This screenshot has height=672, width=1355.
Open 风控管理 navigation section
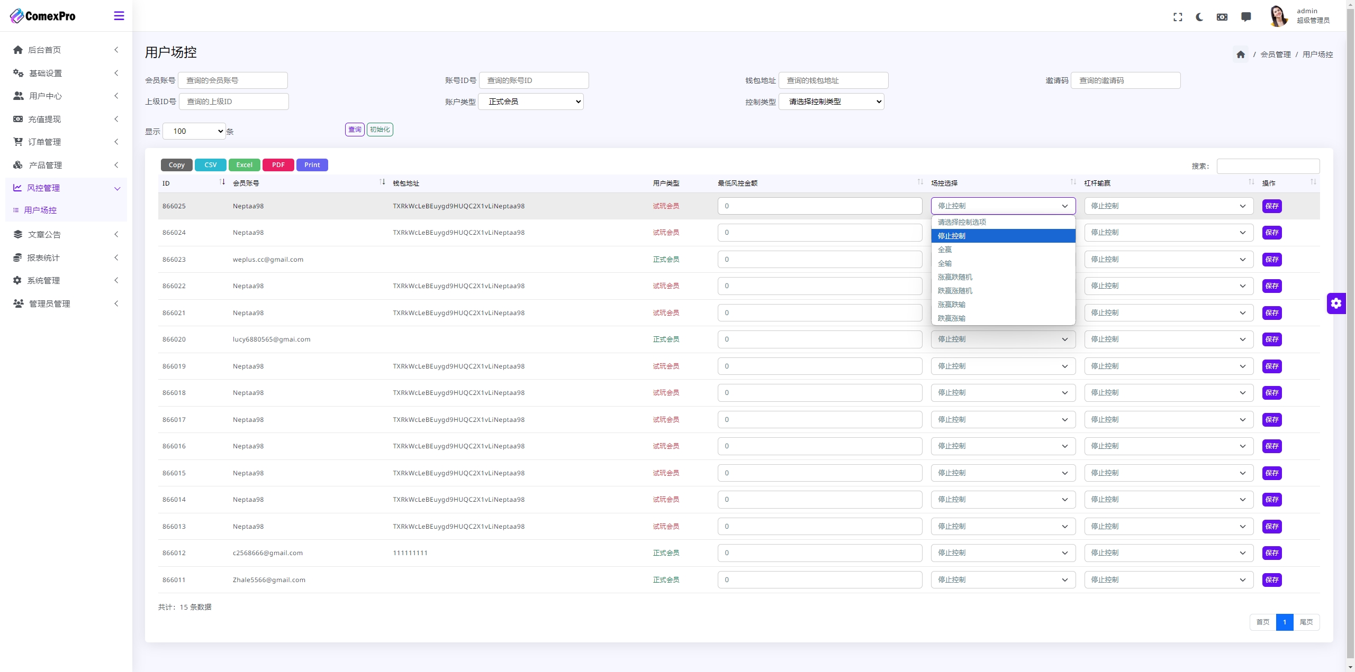point(65,188)
